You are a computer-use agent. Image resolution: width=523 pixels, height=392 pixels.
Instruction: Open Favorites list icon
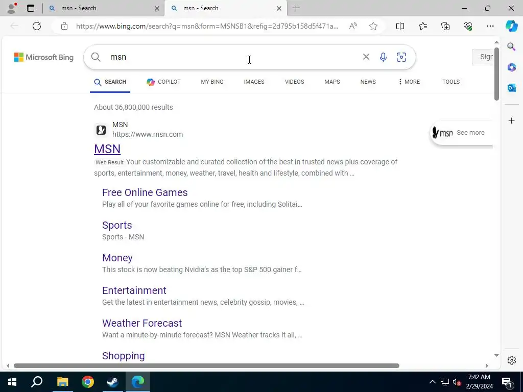click(x=422, y=26)
